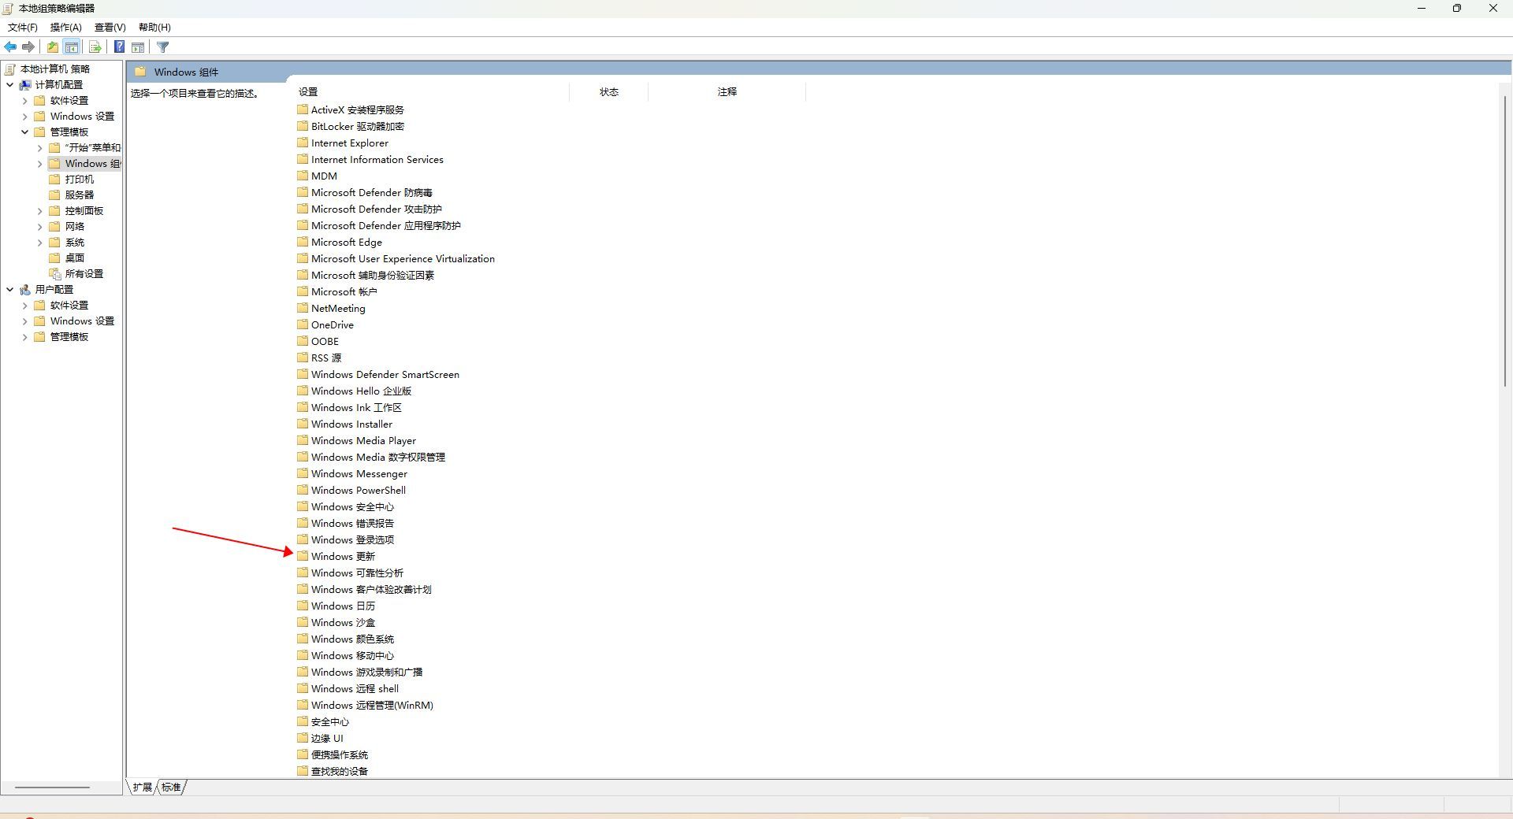Switch to the 标准 tab
The height and width of the screenshot is (819, 1513).
pyautogui.click(x=171, y=787)
